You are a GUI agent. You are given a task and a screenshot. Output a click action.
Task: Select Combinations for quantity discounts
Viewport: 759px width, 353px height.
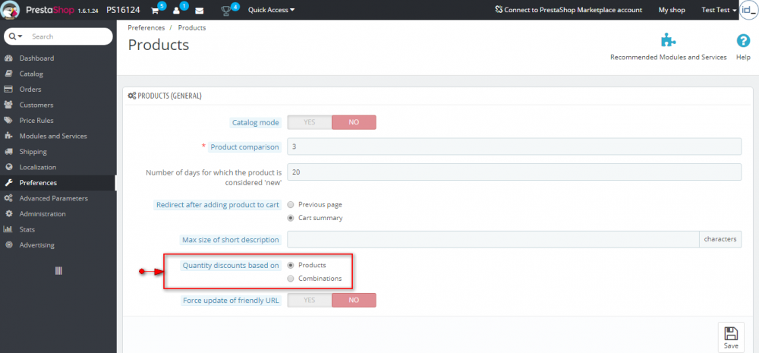291,279
